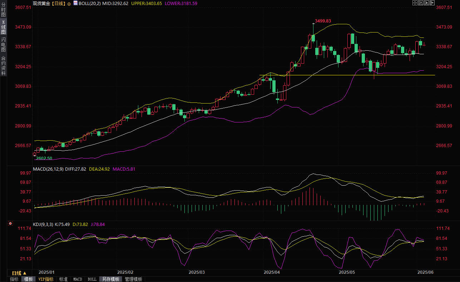
Task: Open the 闪电图 side tab
Action: [x=3, y=45]
